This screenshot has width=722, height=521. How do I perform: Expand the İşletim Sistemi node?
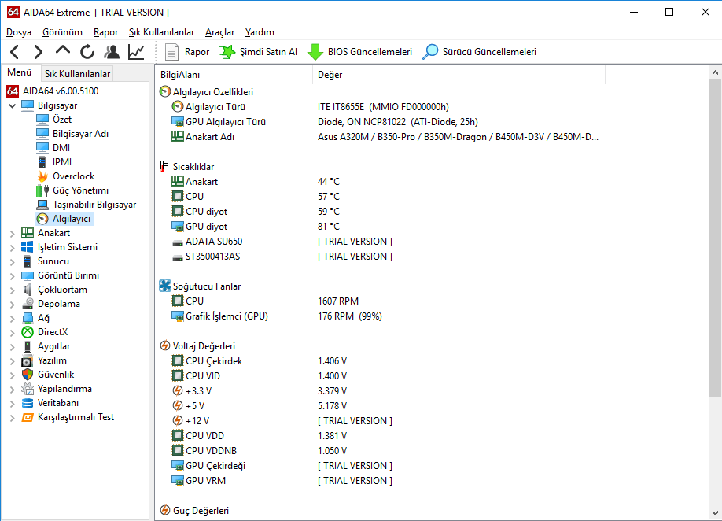12,247
